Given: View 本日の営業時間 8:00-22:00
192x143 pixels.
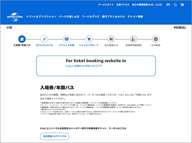Looking at the screenshot, I should [x=147, y=5].
